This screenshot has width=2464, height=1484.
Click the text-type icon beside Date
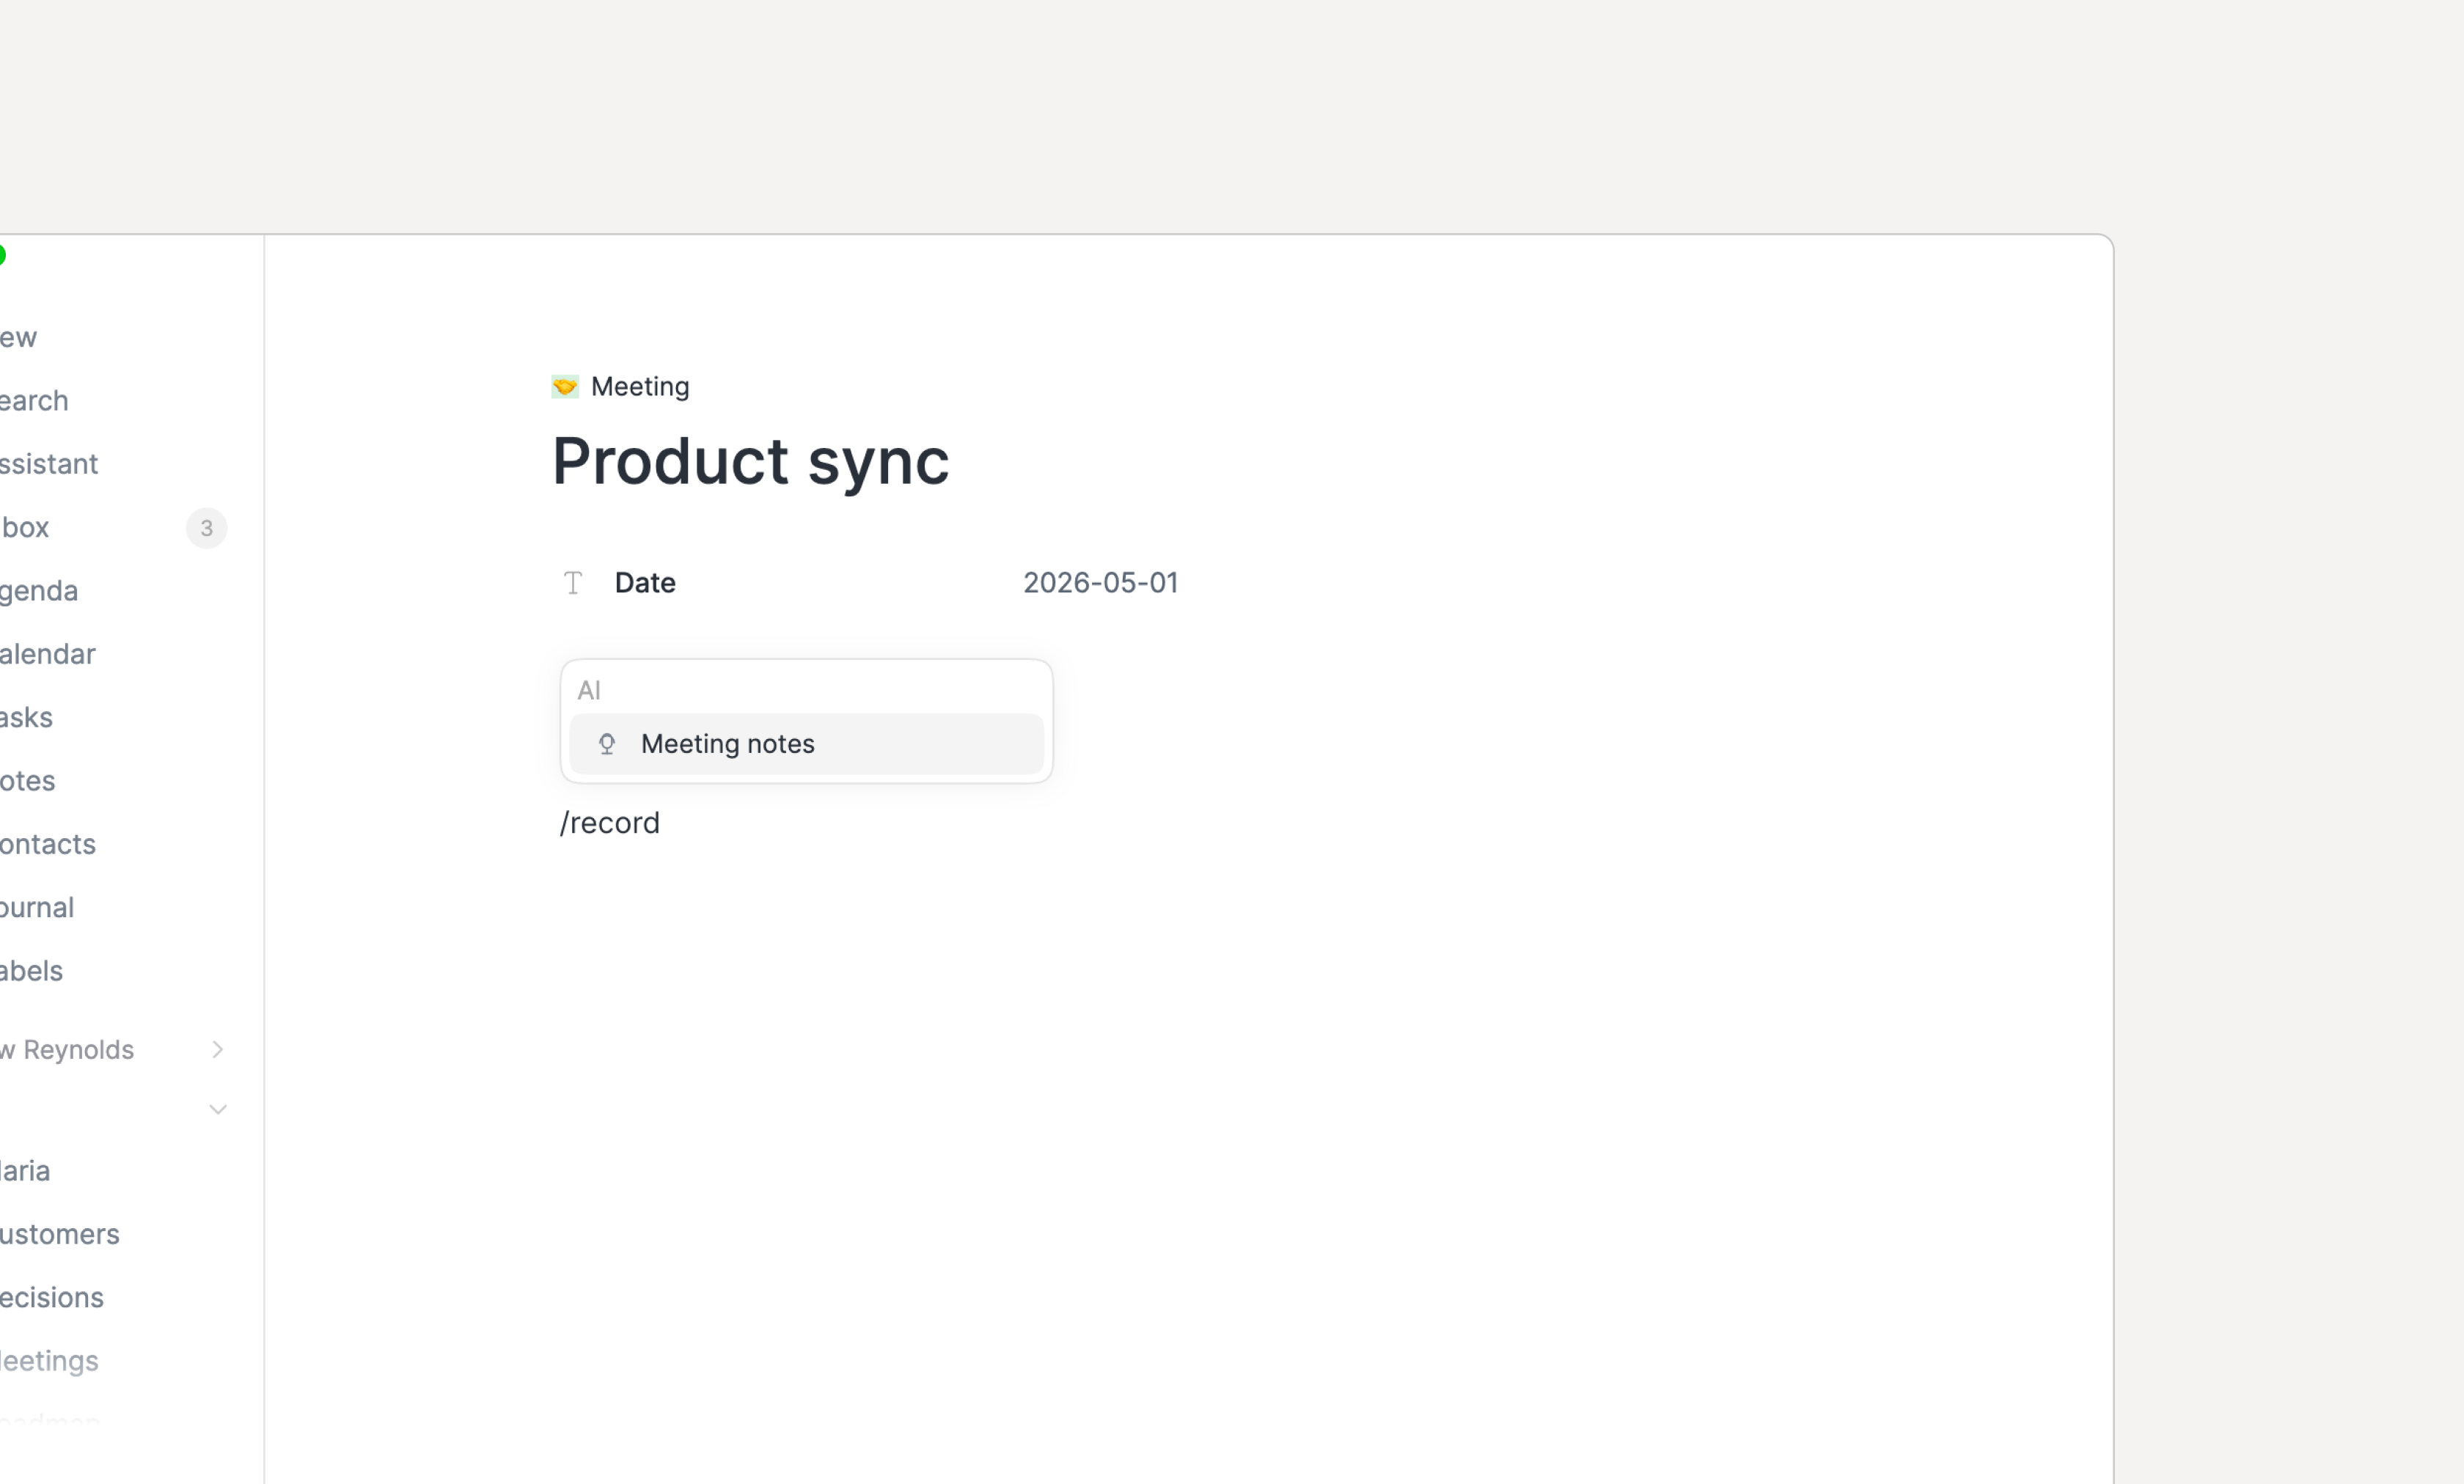tap(573, 583)
